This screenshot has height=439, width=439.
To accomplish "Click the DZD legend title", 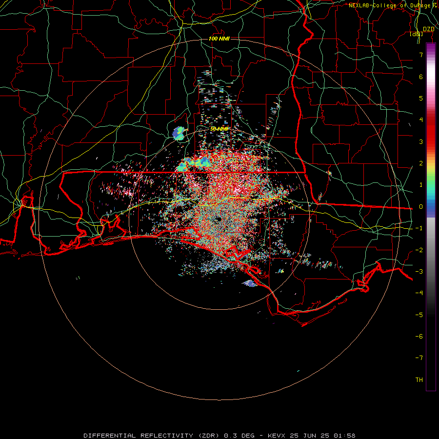I will click(428, 29).
